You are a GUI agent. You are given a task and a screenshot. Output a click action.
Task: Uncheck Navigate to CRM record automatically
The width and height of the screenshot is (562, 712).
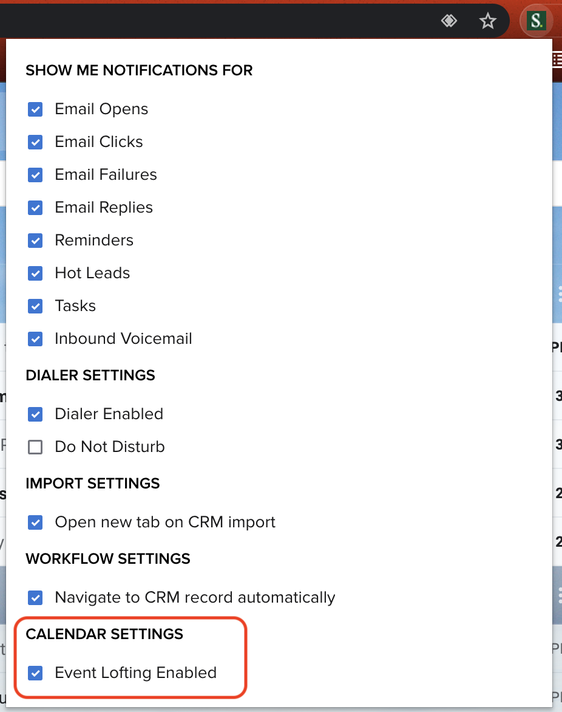click(35, 598)
